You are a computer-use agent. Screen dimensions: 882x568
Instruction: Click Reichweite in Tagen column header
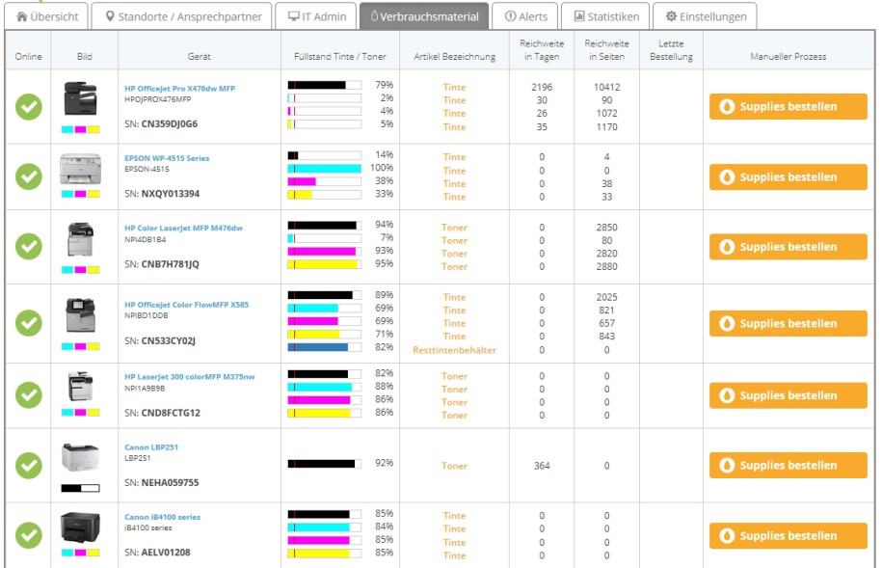point(542,49)
